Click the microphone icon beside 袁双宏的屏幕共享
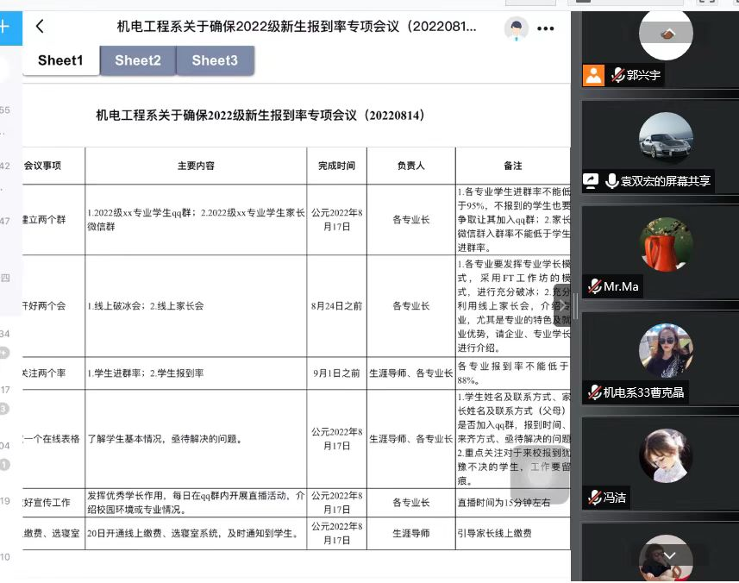Viewport: 739px width, 583px height. 611,180
